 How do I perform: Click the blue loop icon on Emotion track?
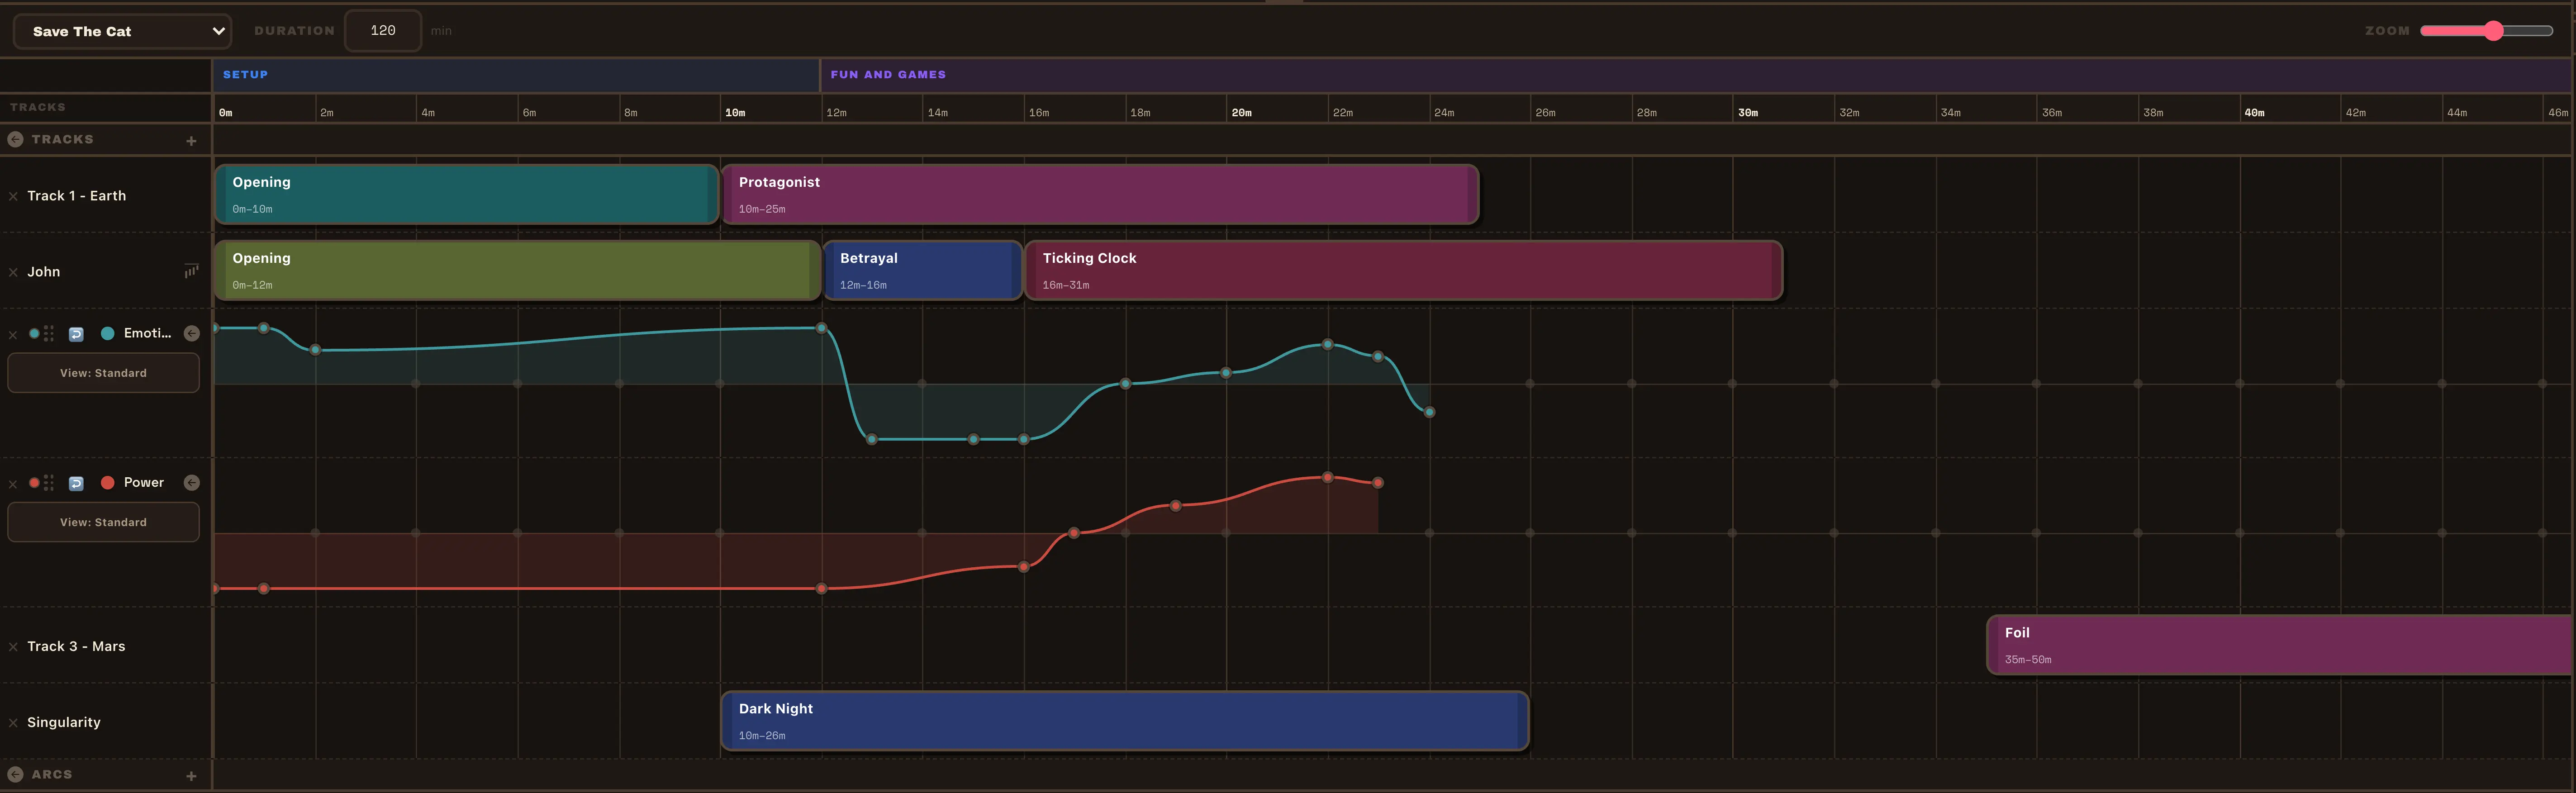pyautogui.click(x=76, y=334)
